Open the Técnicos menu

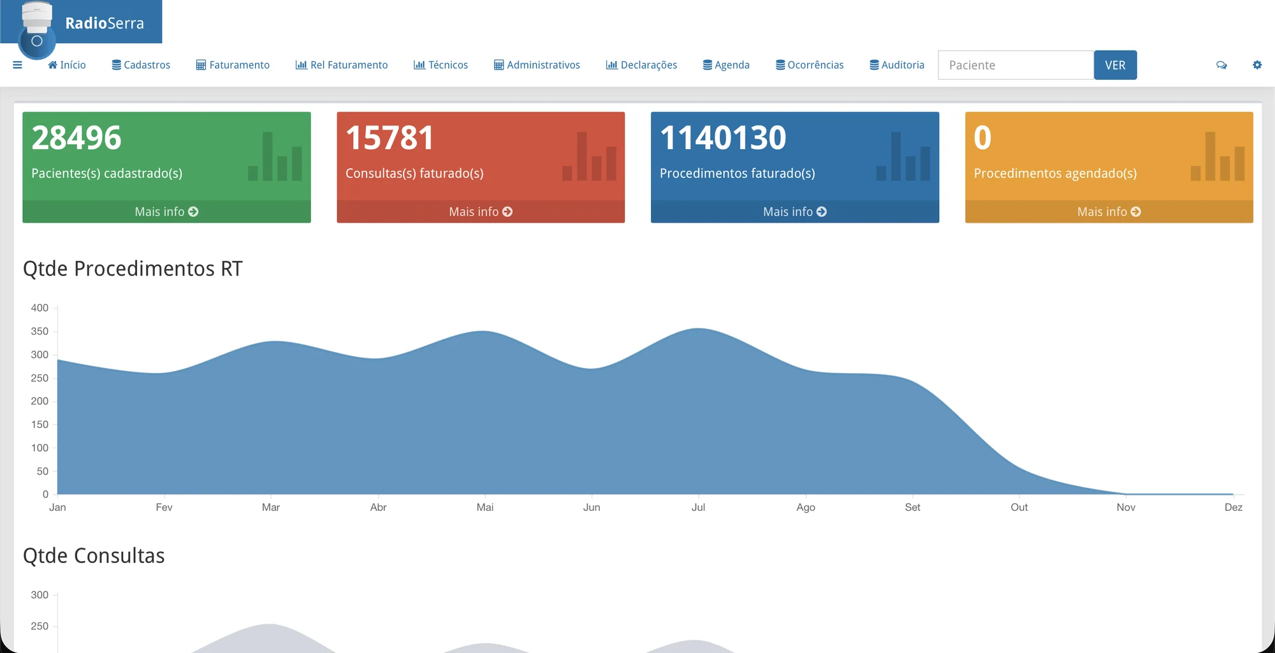click(441, 65)
